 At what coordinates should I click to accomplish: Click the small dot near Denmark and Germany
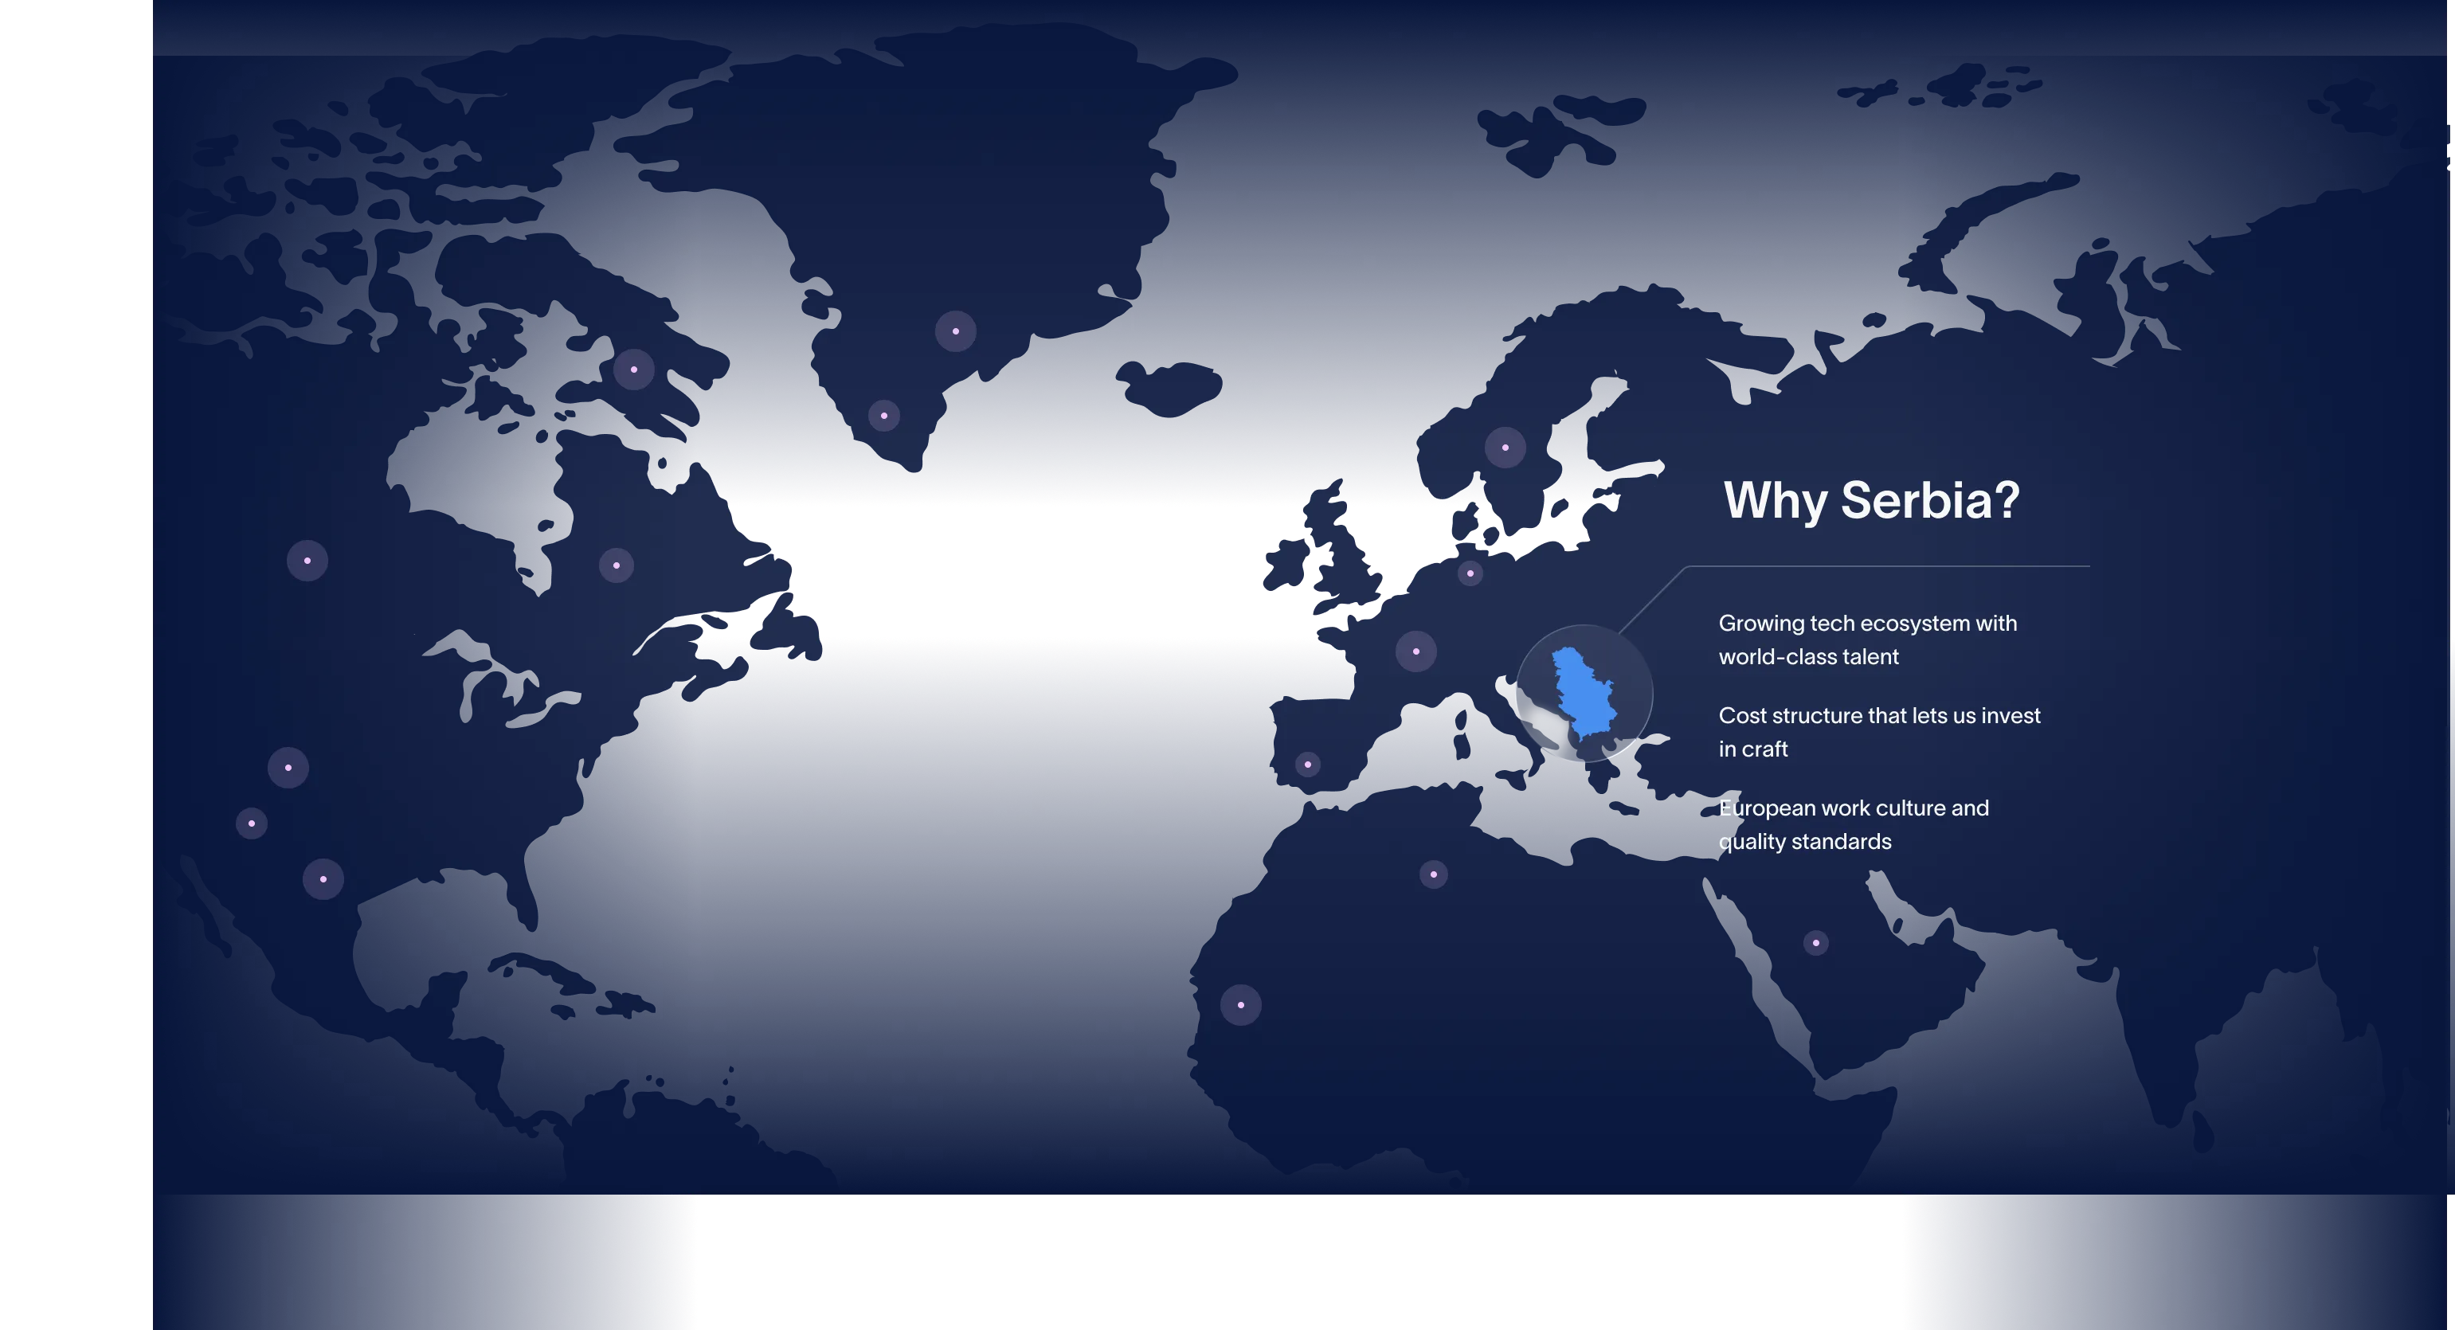(1470, 573)
